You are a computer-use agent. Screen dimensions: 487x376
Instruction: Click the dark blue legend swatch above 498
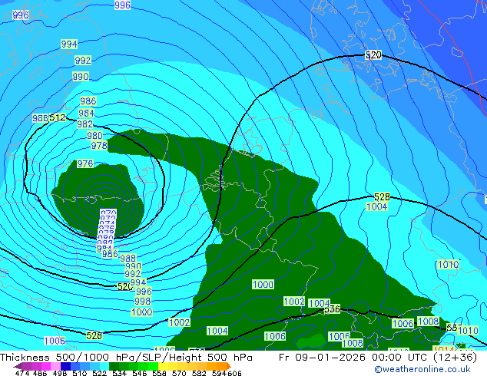tap(65, 366)
